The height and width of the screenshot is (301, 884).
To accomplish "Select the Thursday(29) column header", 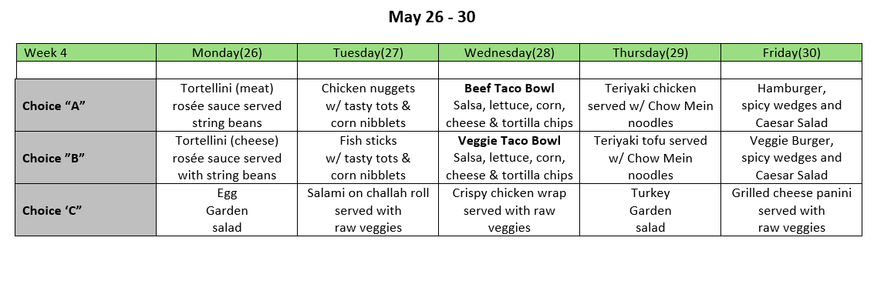I will pyautogui.click(x=650, y=53).
